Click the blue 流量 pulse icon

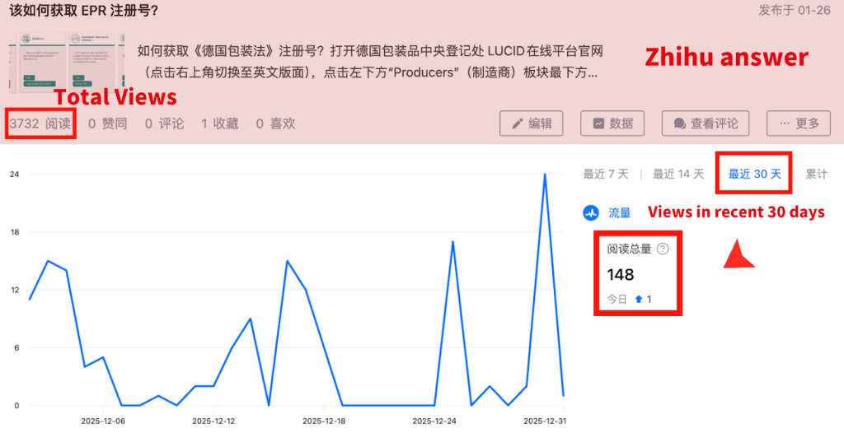591,212
